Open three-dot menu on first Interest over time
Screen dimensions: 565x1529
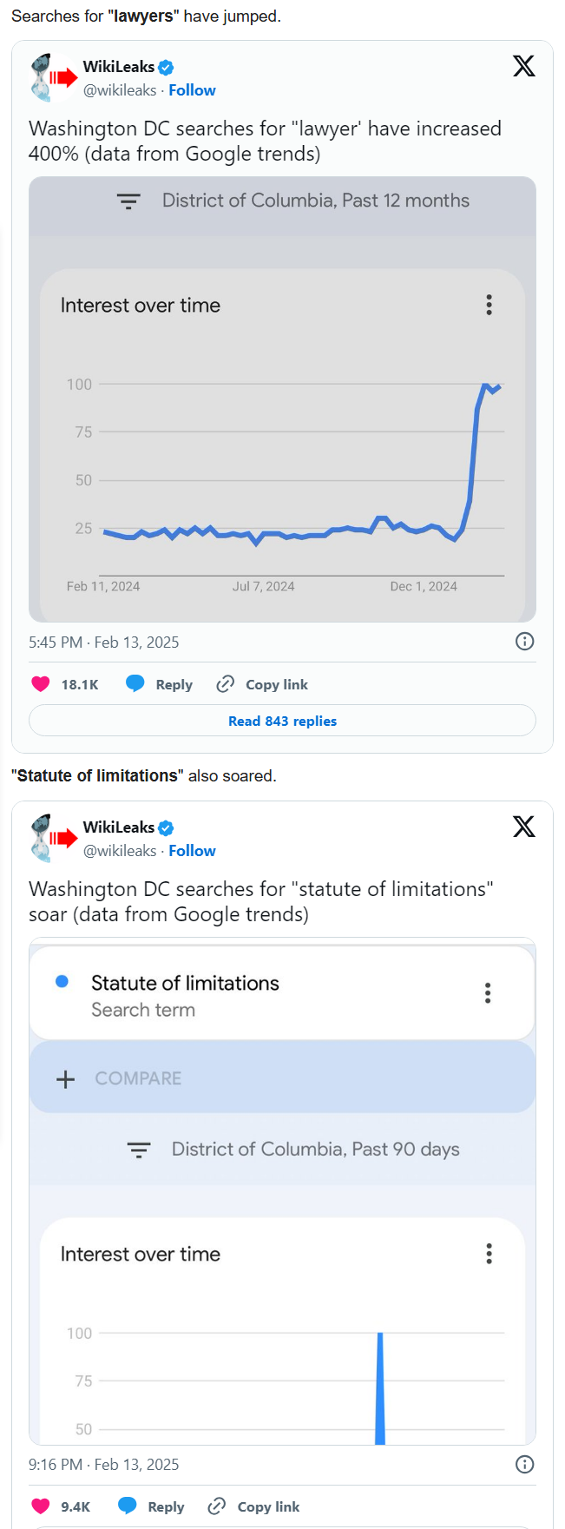coord(489,305)
